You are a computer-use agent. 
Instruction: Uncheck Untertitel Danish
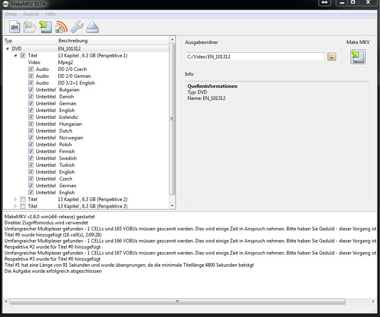click(x=31, y=97)
